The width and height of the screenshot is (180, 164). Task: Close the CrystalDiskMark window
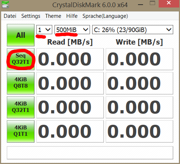[169, 4]
